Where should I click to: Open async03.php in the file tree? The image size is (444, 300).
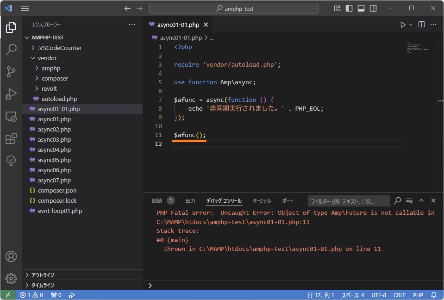pyautogui.click(x=82, y=139)
